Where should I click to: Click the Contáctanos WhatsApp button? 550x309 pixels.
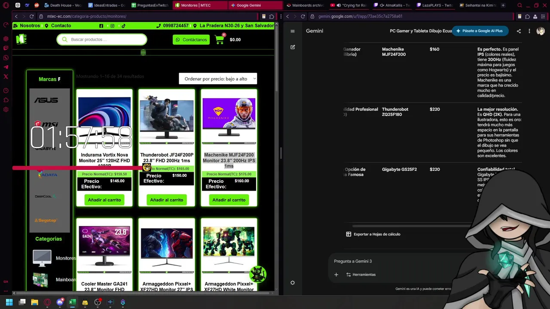tap(191, 39)
